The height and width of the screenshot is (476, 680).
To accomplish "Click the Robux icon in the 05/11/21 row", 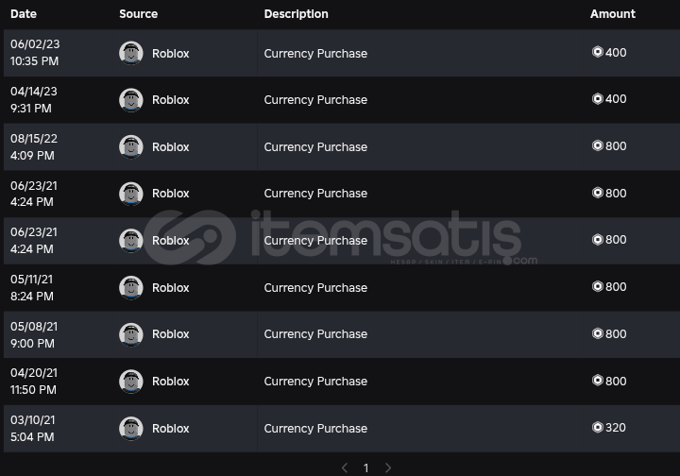I will click(x=598, y=286).
